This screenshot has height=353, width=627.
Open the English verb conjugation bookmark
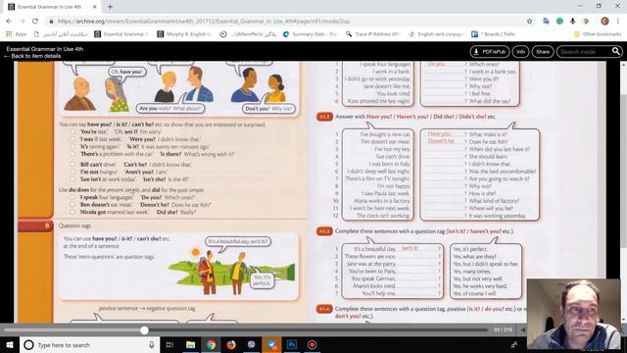point(436,34)
